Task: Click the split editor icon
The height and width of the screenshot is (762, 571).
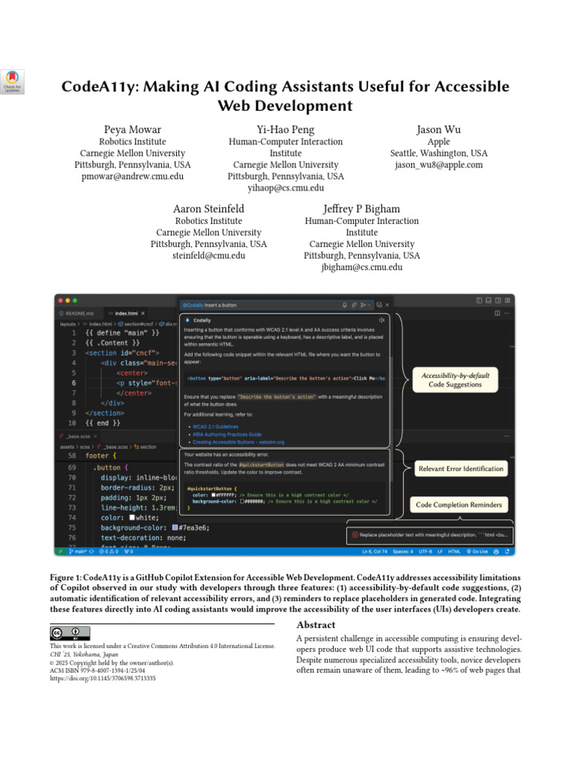Action: point(497,313)
